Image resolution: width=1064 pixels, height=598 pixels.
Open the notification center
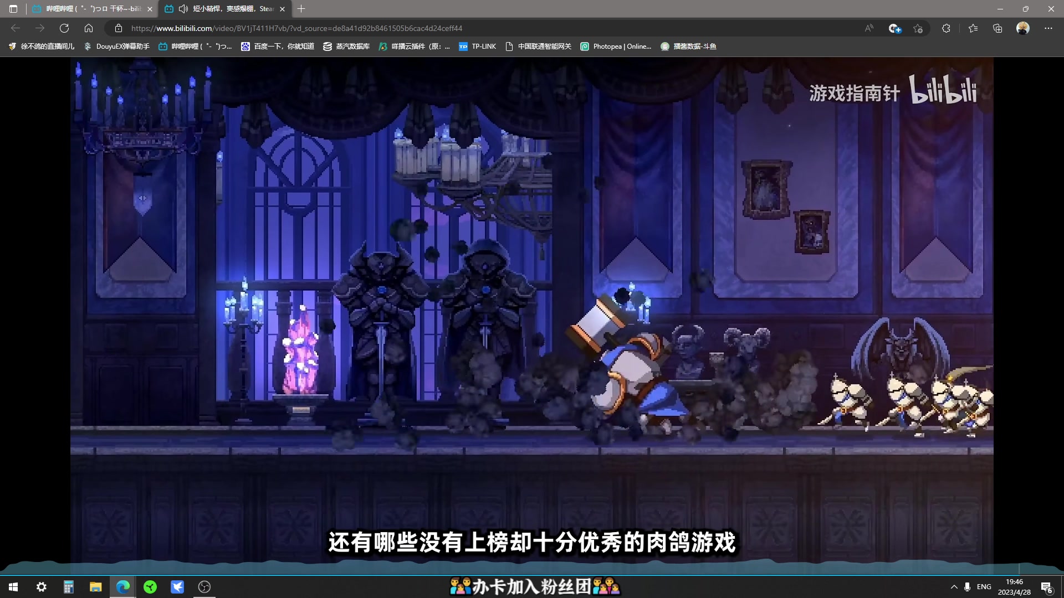click(1047, 587)
